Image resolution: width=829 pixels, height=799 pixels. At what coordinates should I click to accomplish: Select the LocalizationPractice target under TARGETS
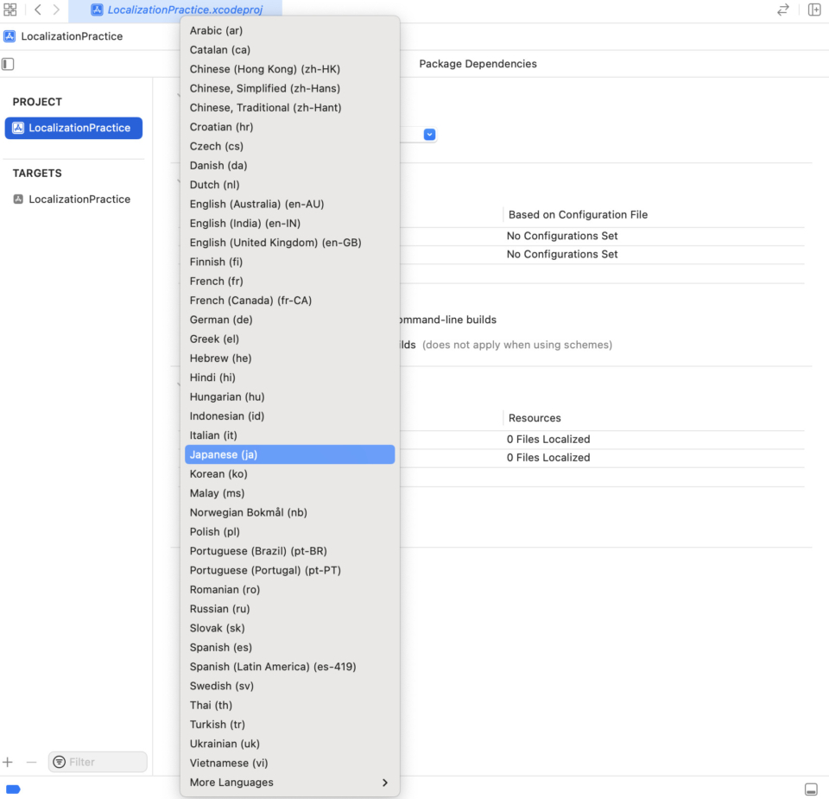click(82, 199)
